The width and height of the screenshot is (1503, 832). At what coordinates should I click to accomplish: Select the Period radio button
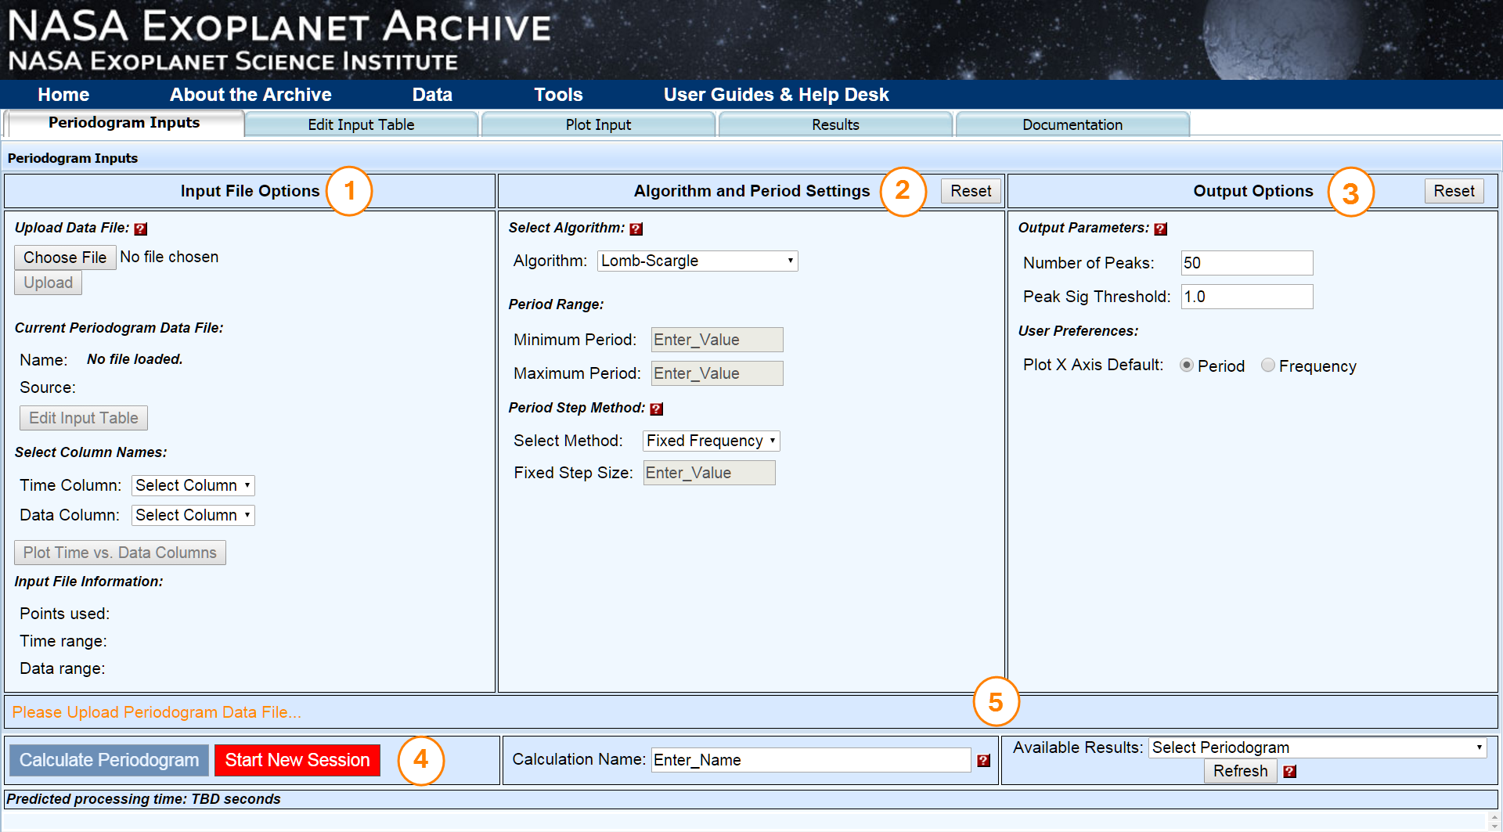pos(1187,366)
